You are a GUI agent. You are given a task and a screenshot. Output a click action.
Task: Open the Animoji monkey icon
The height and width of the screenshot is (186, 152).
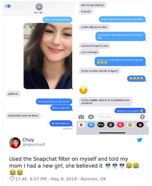[x=130, y=125]
